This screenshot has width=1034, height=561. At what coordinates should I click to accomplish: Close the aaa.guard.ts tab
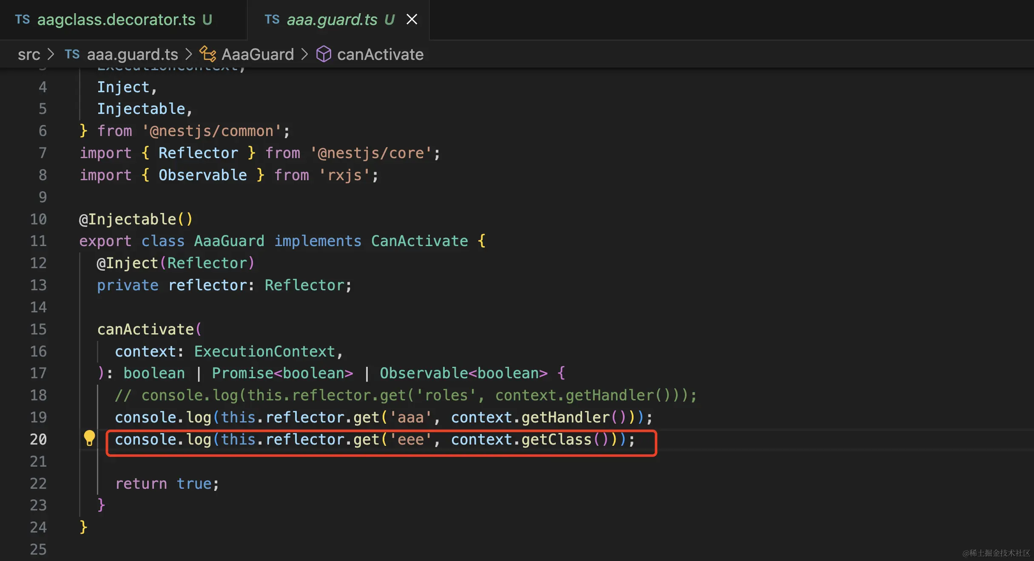(412, 20)
